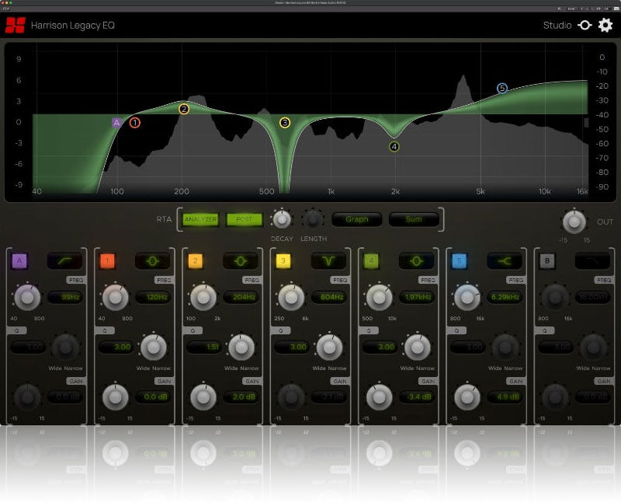Click the DECAY knob

coord(282,219)
